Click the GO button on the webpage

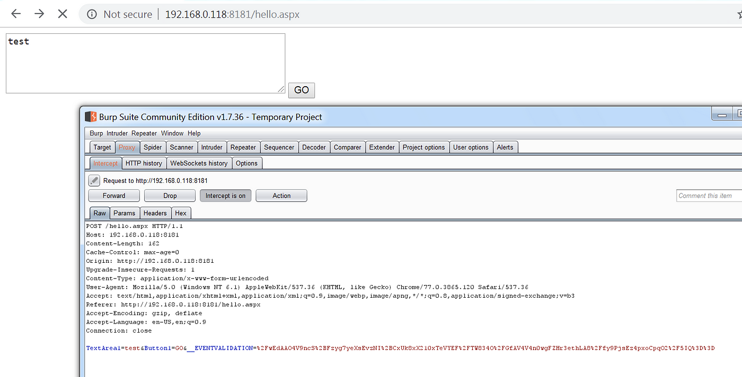coord(302,90)
